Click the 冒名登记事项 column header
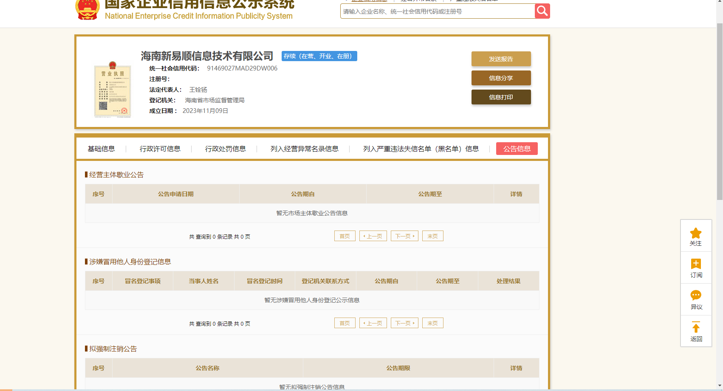 click(143, 281)
